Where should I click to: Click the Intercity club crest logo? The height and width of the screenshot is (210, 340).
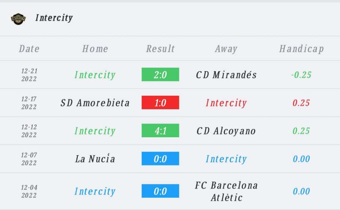[x=18, y=19]
